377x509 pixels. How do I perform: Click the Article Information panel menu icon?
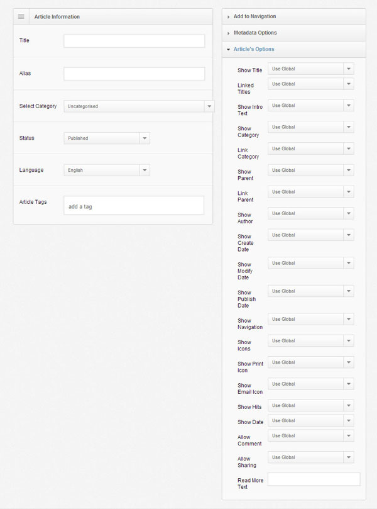click(x=21, y=16)
